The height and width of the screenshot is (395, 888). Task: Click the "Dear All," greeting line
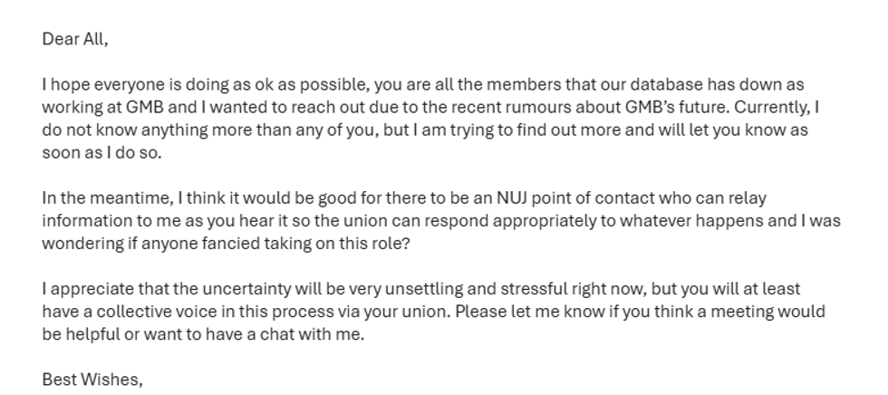[75, 39]
